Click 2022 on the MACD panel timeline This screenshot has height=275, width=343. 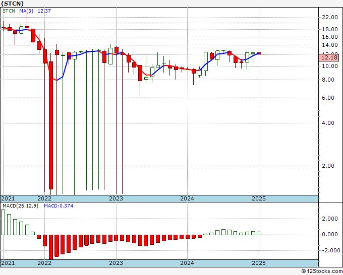(44, 263)
